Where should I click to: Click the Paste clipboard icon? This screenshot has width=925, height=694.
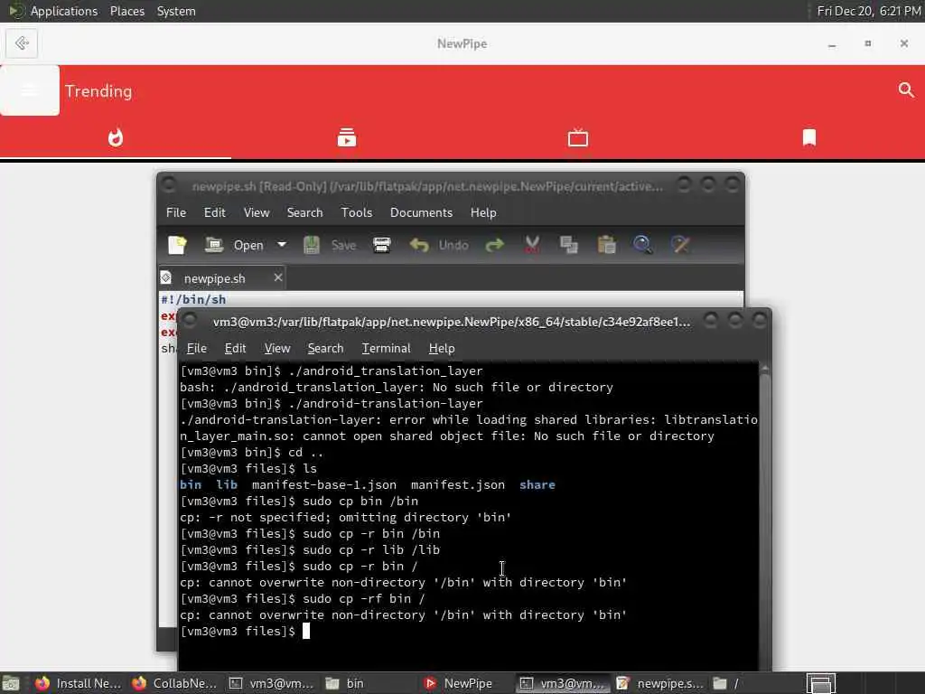tap(606, 245)
